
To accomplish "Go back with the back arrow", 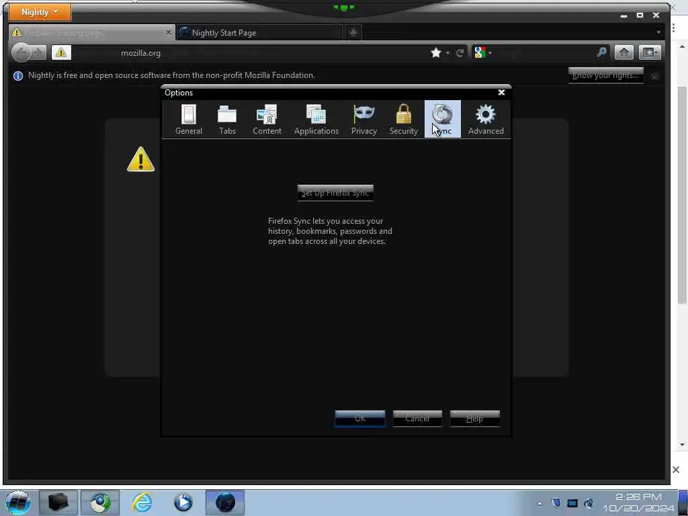I will pyautogui.click(x=23, y=52).
